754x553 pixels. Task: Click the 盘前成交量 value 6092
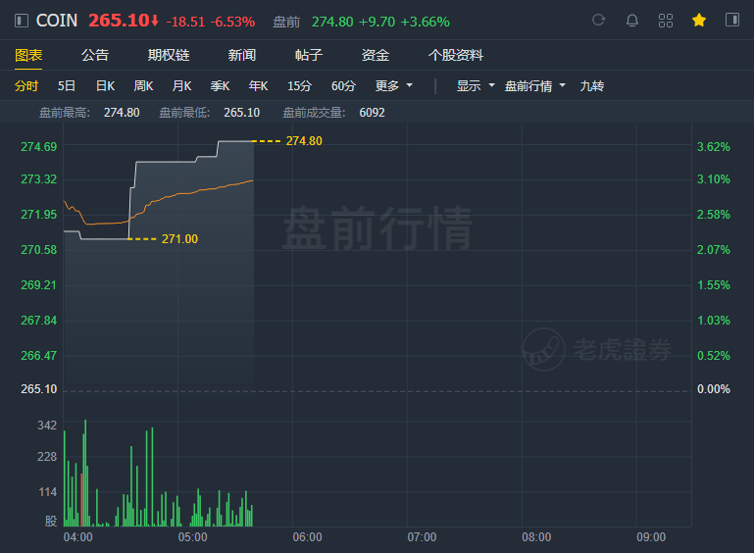[x=372, y=113]
